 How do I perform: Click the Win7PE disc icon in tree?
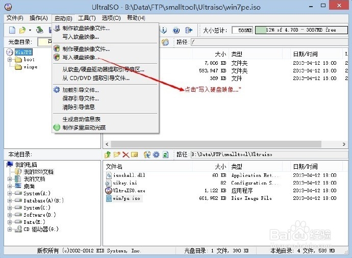(x=10, y=52)
